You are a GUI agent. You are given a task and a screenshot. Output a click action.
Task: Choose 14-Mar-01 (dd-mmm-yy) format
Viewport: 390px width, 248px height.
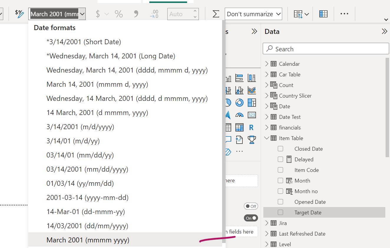point(125,212)
